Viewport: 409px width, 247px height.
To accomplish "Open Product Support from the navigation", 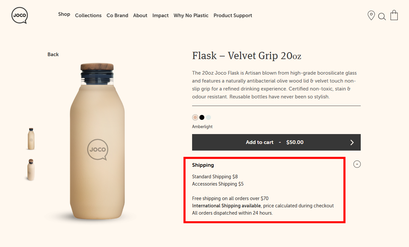I will coord(233,15).
